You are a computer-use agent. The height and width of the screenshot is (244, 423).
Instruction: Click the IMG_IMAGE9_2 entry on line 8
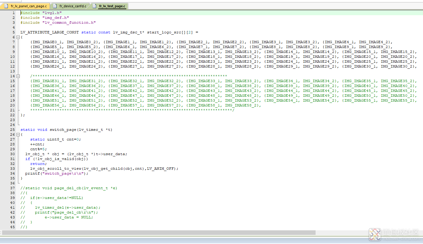(x=373, y=47)
